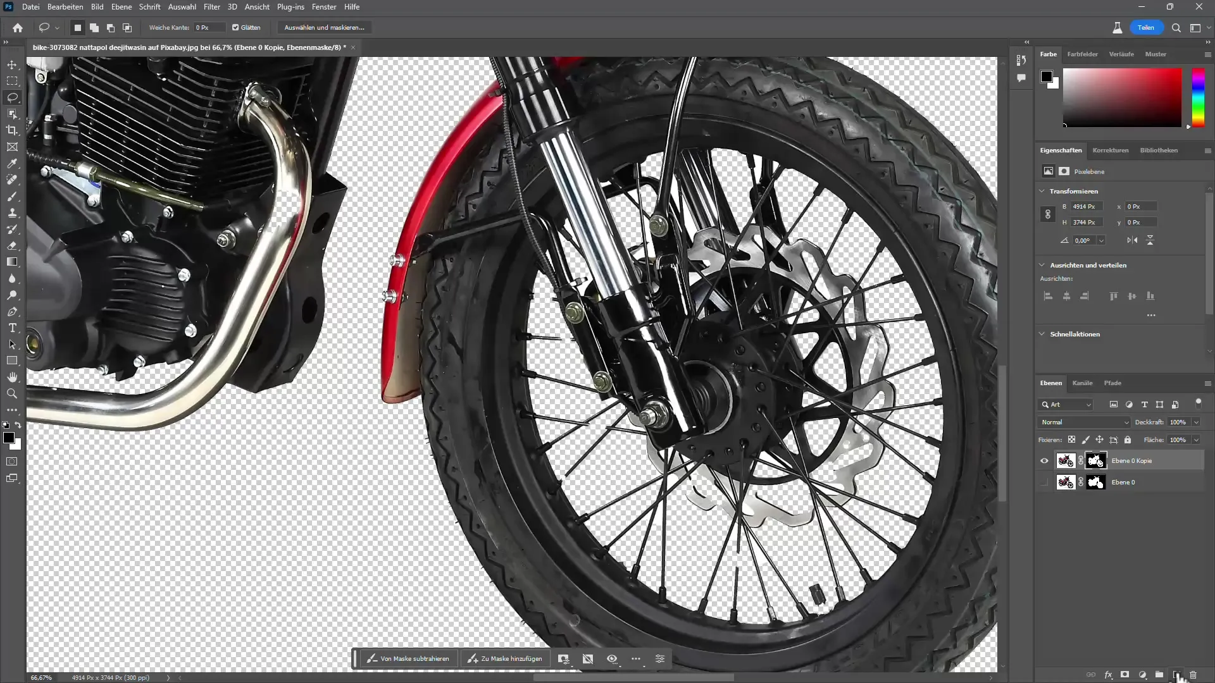This screenshot has height=683, width=1215.
Task: Click Von Maske subtrahieren button
Action: pyautogui.click(x=408, y=659)
